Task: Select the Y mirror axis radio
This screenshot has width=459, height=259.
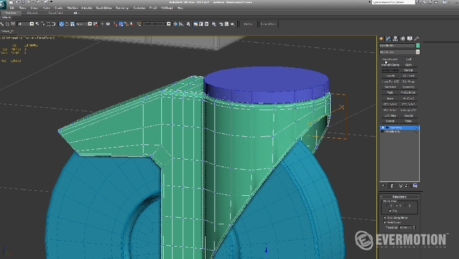Action: 397,206
